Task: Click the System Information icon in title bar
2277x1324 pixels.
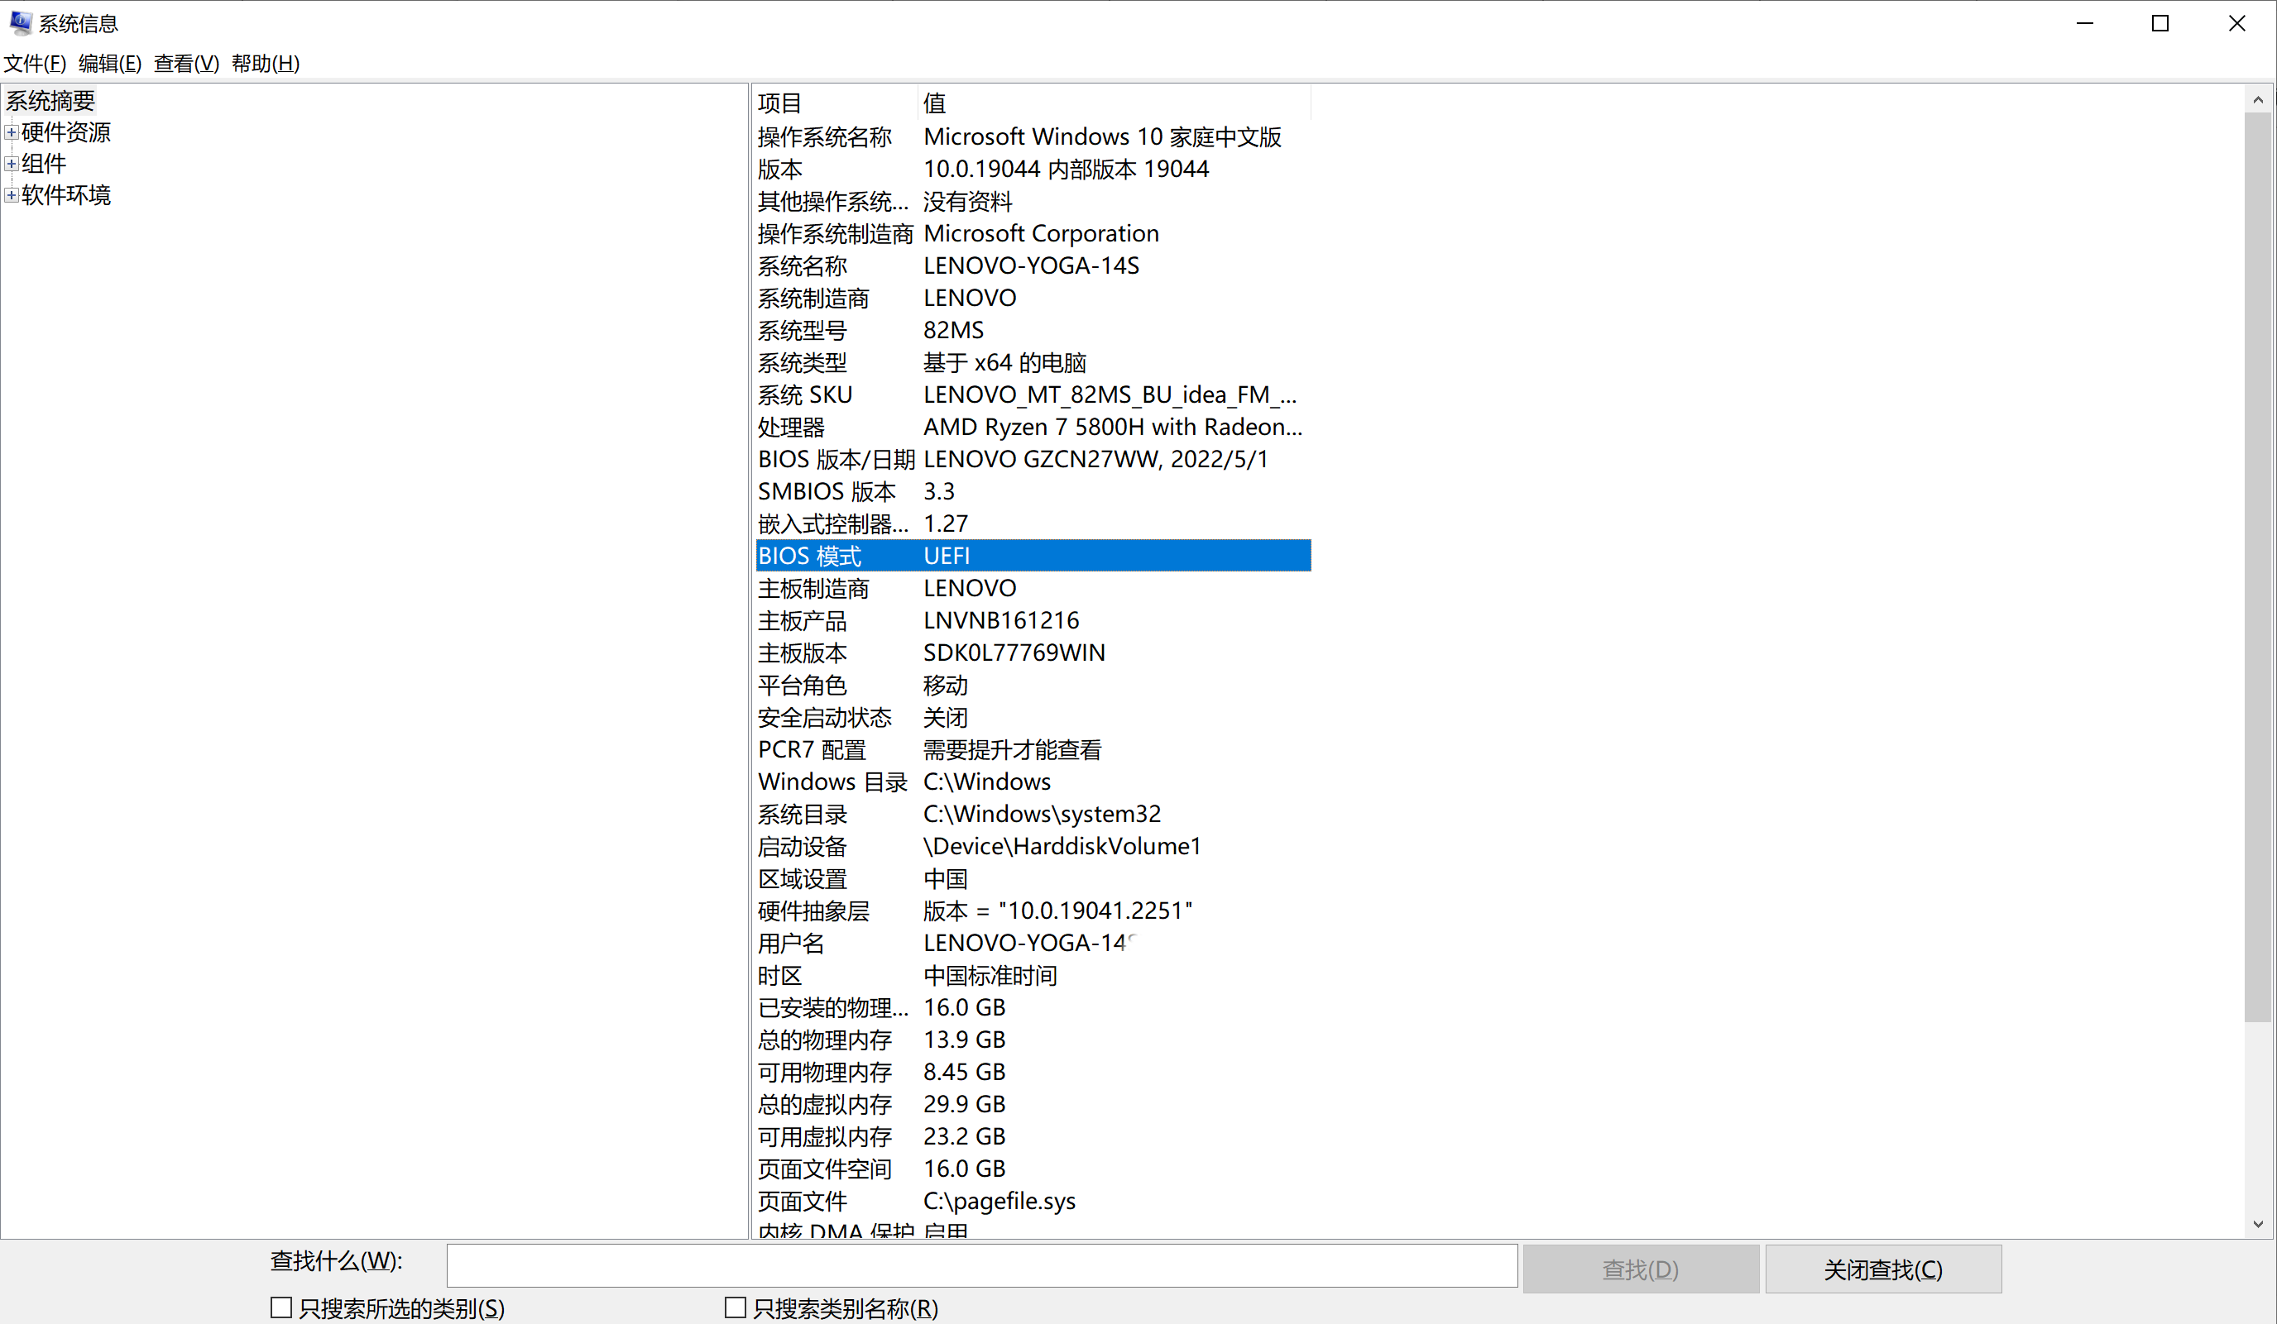Action: click(x=20, y=22)
